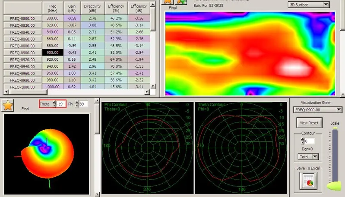Click the 3.08 directivity cell
The width and height of the screenshot is (345, 197).
coord(92,25)
